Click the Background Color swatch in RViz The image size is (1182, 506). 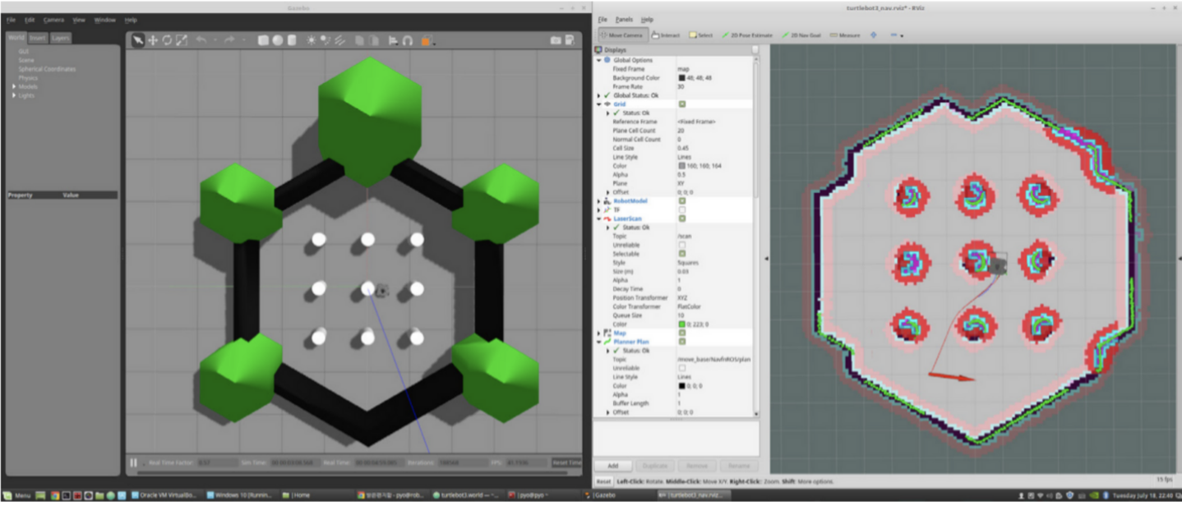[x=681, y=78]
